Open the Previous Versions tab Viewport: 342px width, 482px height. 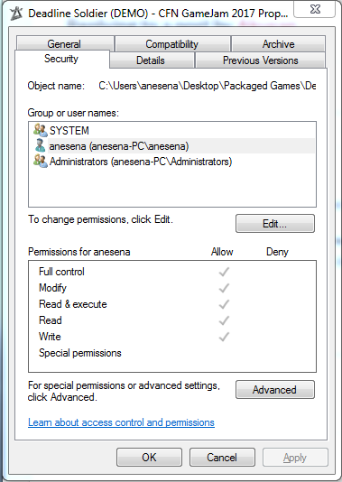pyautogui.click(x=260, y=60)
